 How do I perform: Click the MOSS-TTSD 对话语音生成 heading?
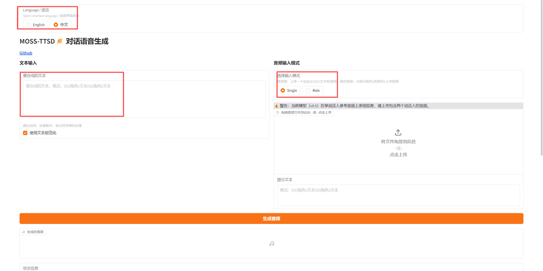(64, 41)
